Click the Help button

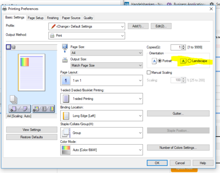[203, 163]
